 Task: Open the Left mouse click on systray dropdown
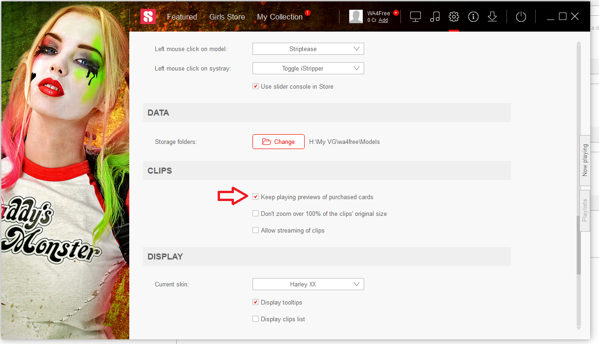(308, 68)
